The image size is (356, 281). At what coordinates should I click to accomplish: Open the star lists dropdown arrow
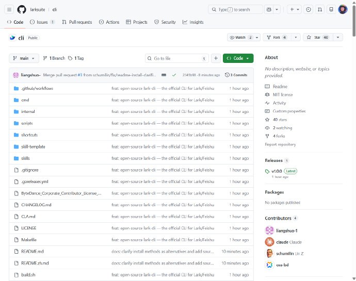[x=338, y=37]
